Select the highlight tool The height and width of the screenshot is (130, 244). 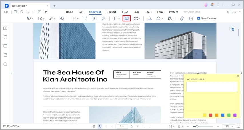29,19
